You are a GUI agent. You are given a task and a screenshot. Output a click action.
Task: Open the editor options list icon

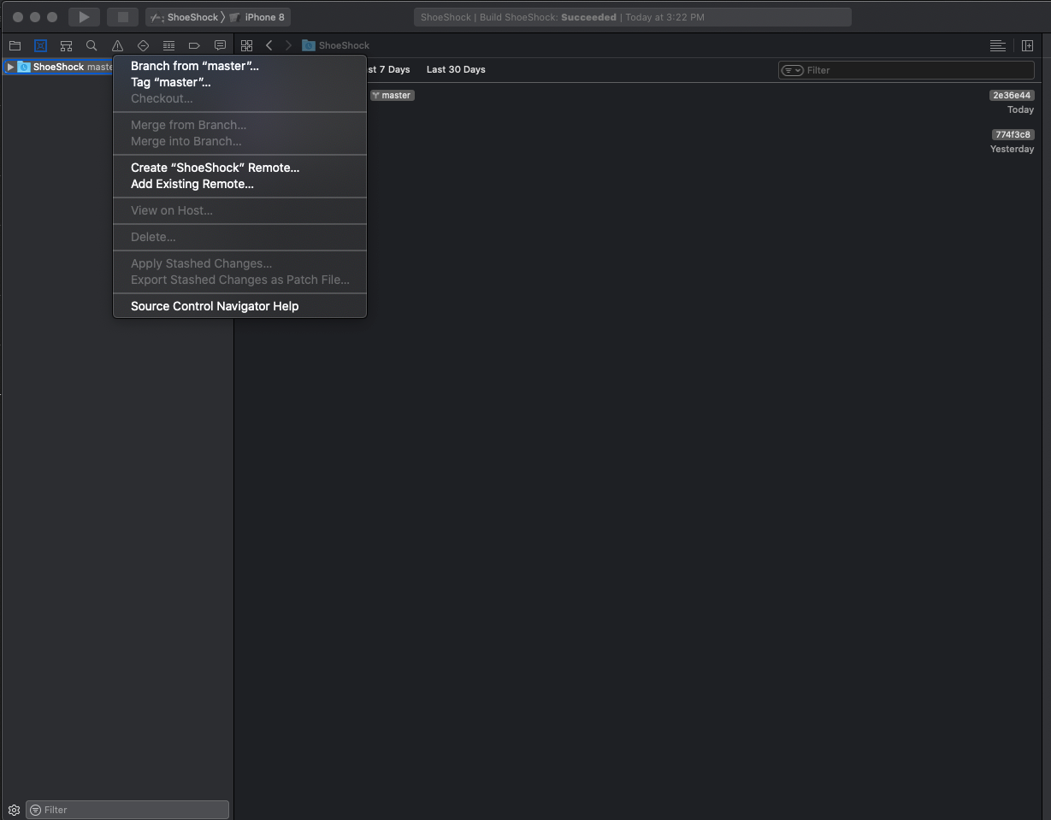tap(997, 45)
